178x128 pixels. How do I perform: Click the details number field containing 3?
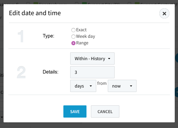point(92,72)
